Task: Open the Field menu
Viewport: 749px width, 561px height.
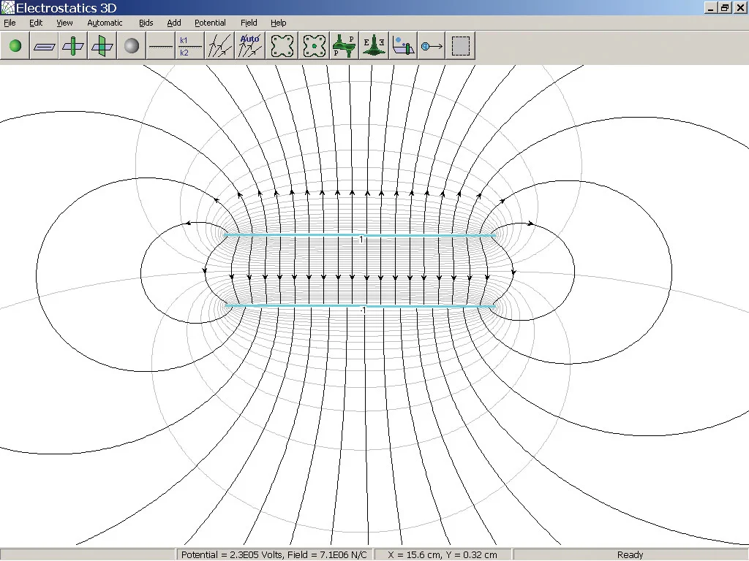Action: [249, 23]
